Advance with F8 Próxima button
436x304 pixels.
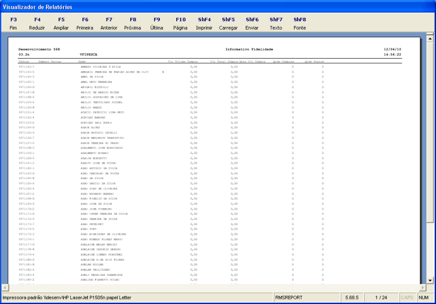point(133,24)
